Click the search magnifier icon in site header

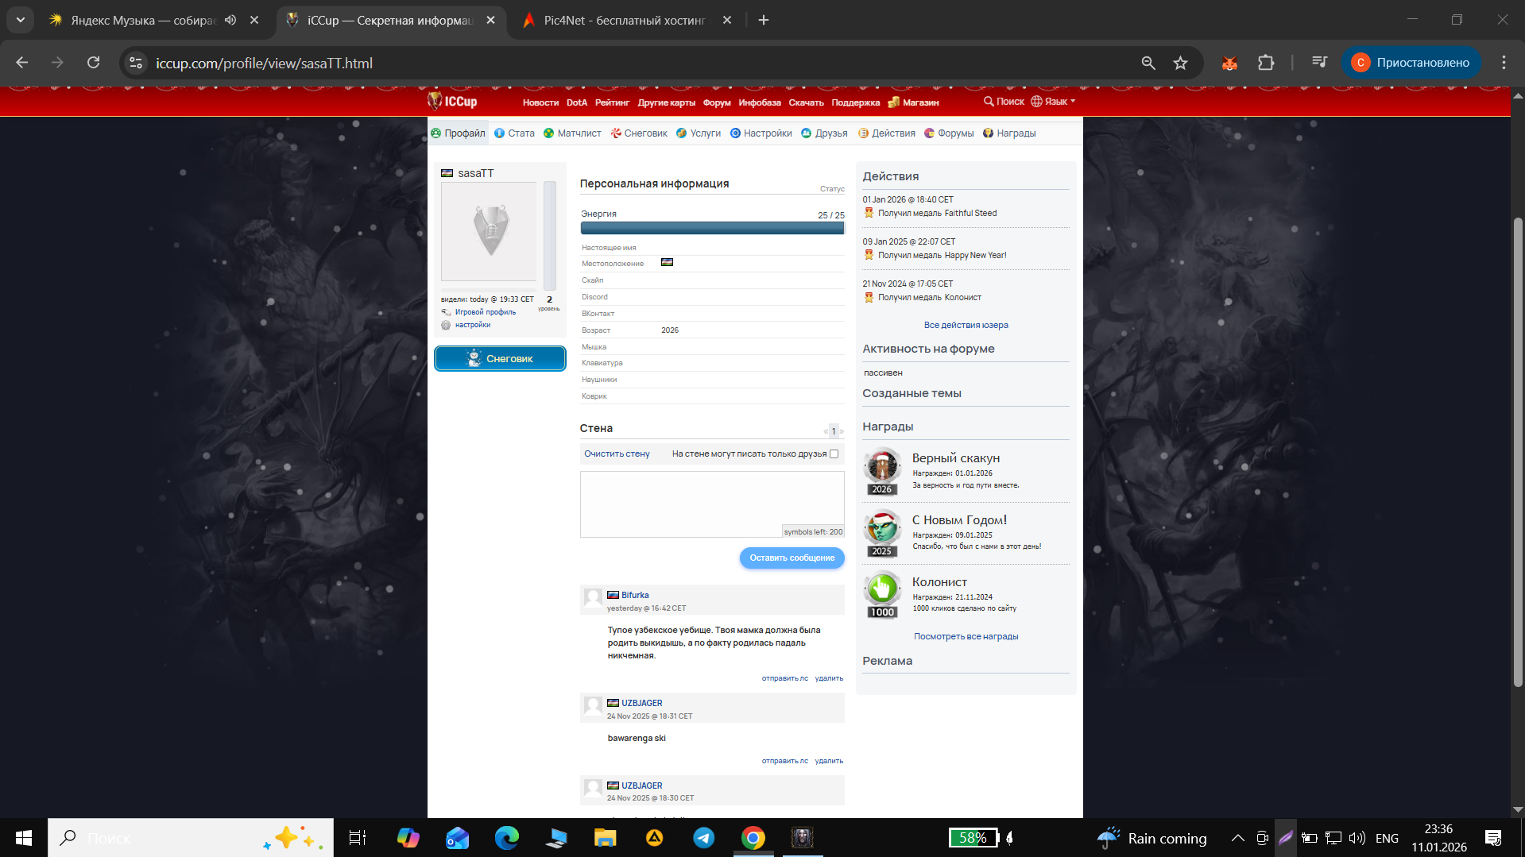989,102
